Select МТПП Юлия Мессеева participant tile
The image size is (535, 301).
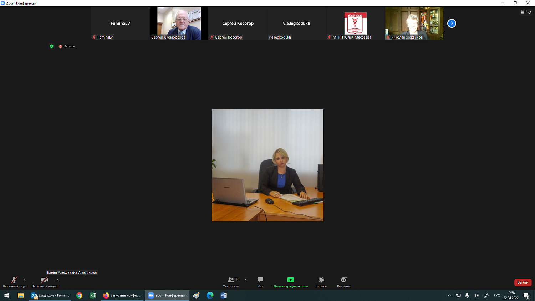(x=355, y=23)
